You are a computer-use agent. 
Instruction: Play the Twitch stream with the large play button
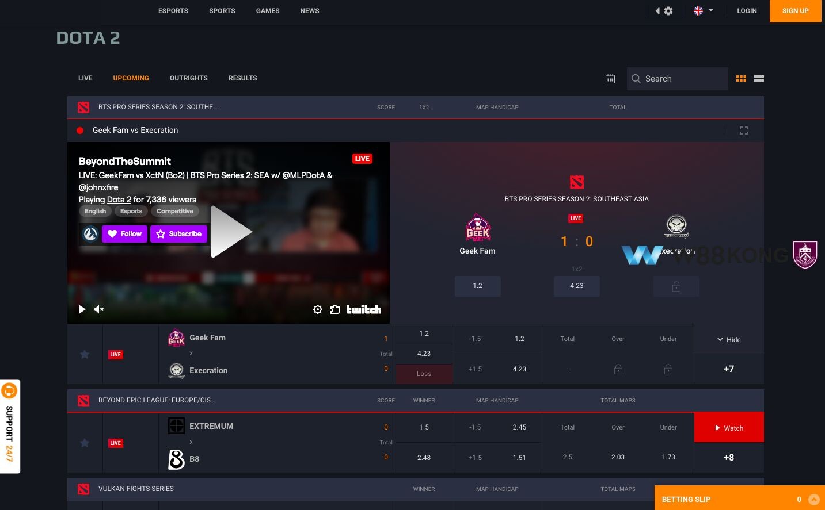tap(231, 232)
